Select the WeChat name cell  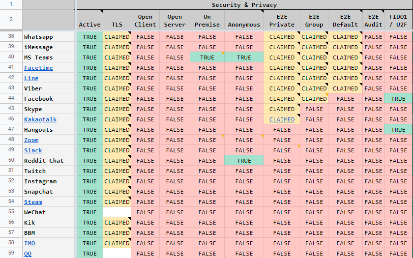[49, 212]
